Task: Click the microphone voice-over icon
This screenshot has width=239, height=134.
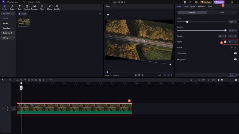Action: pyautogui.click(x=191, y=80)
